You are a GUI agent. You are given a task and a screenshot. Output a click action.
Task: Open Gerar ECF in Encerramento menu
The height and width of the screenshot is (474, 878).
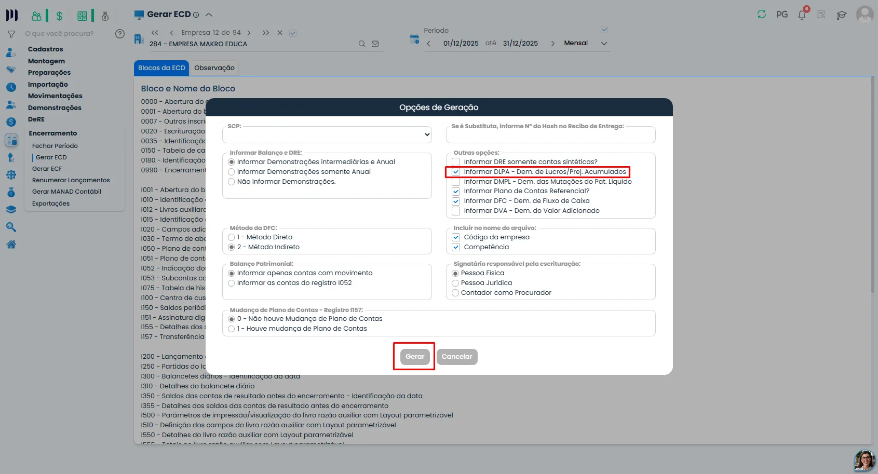click(x=47, y=169)
